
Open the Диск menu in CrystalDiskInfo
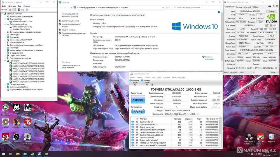point(159,78)
